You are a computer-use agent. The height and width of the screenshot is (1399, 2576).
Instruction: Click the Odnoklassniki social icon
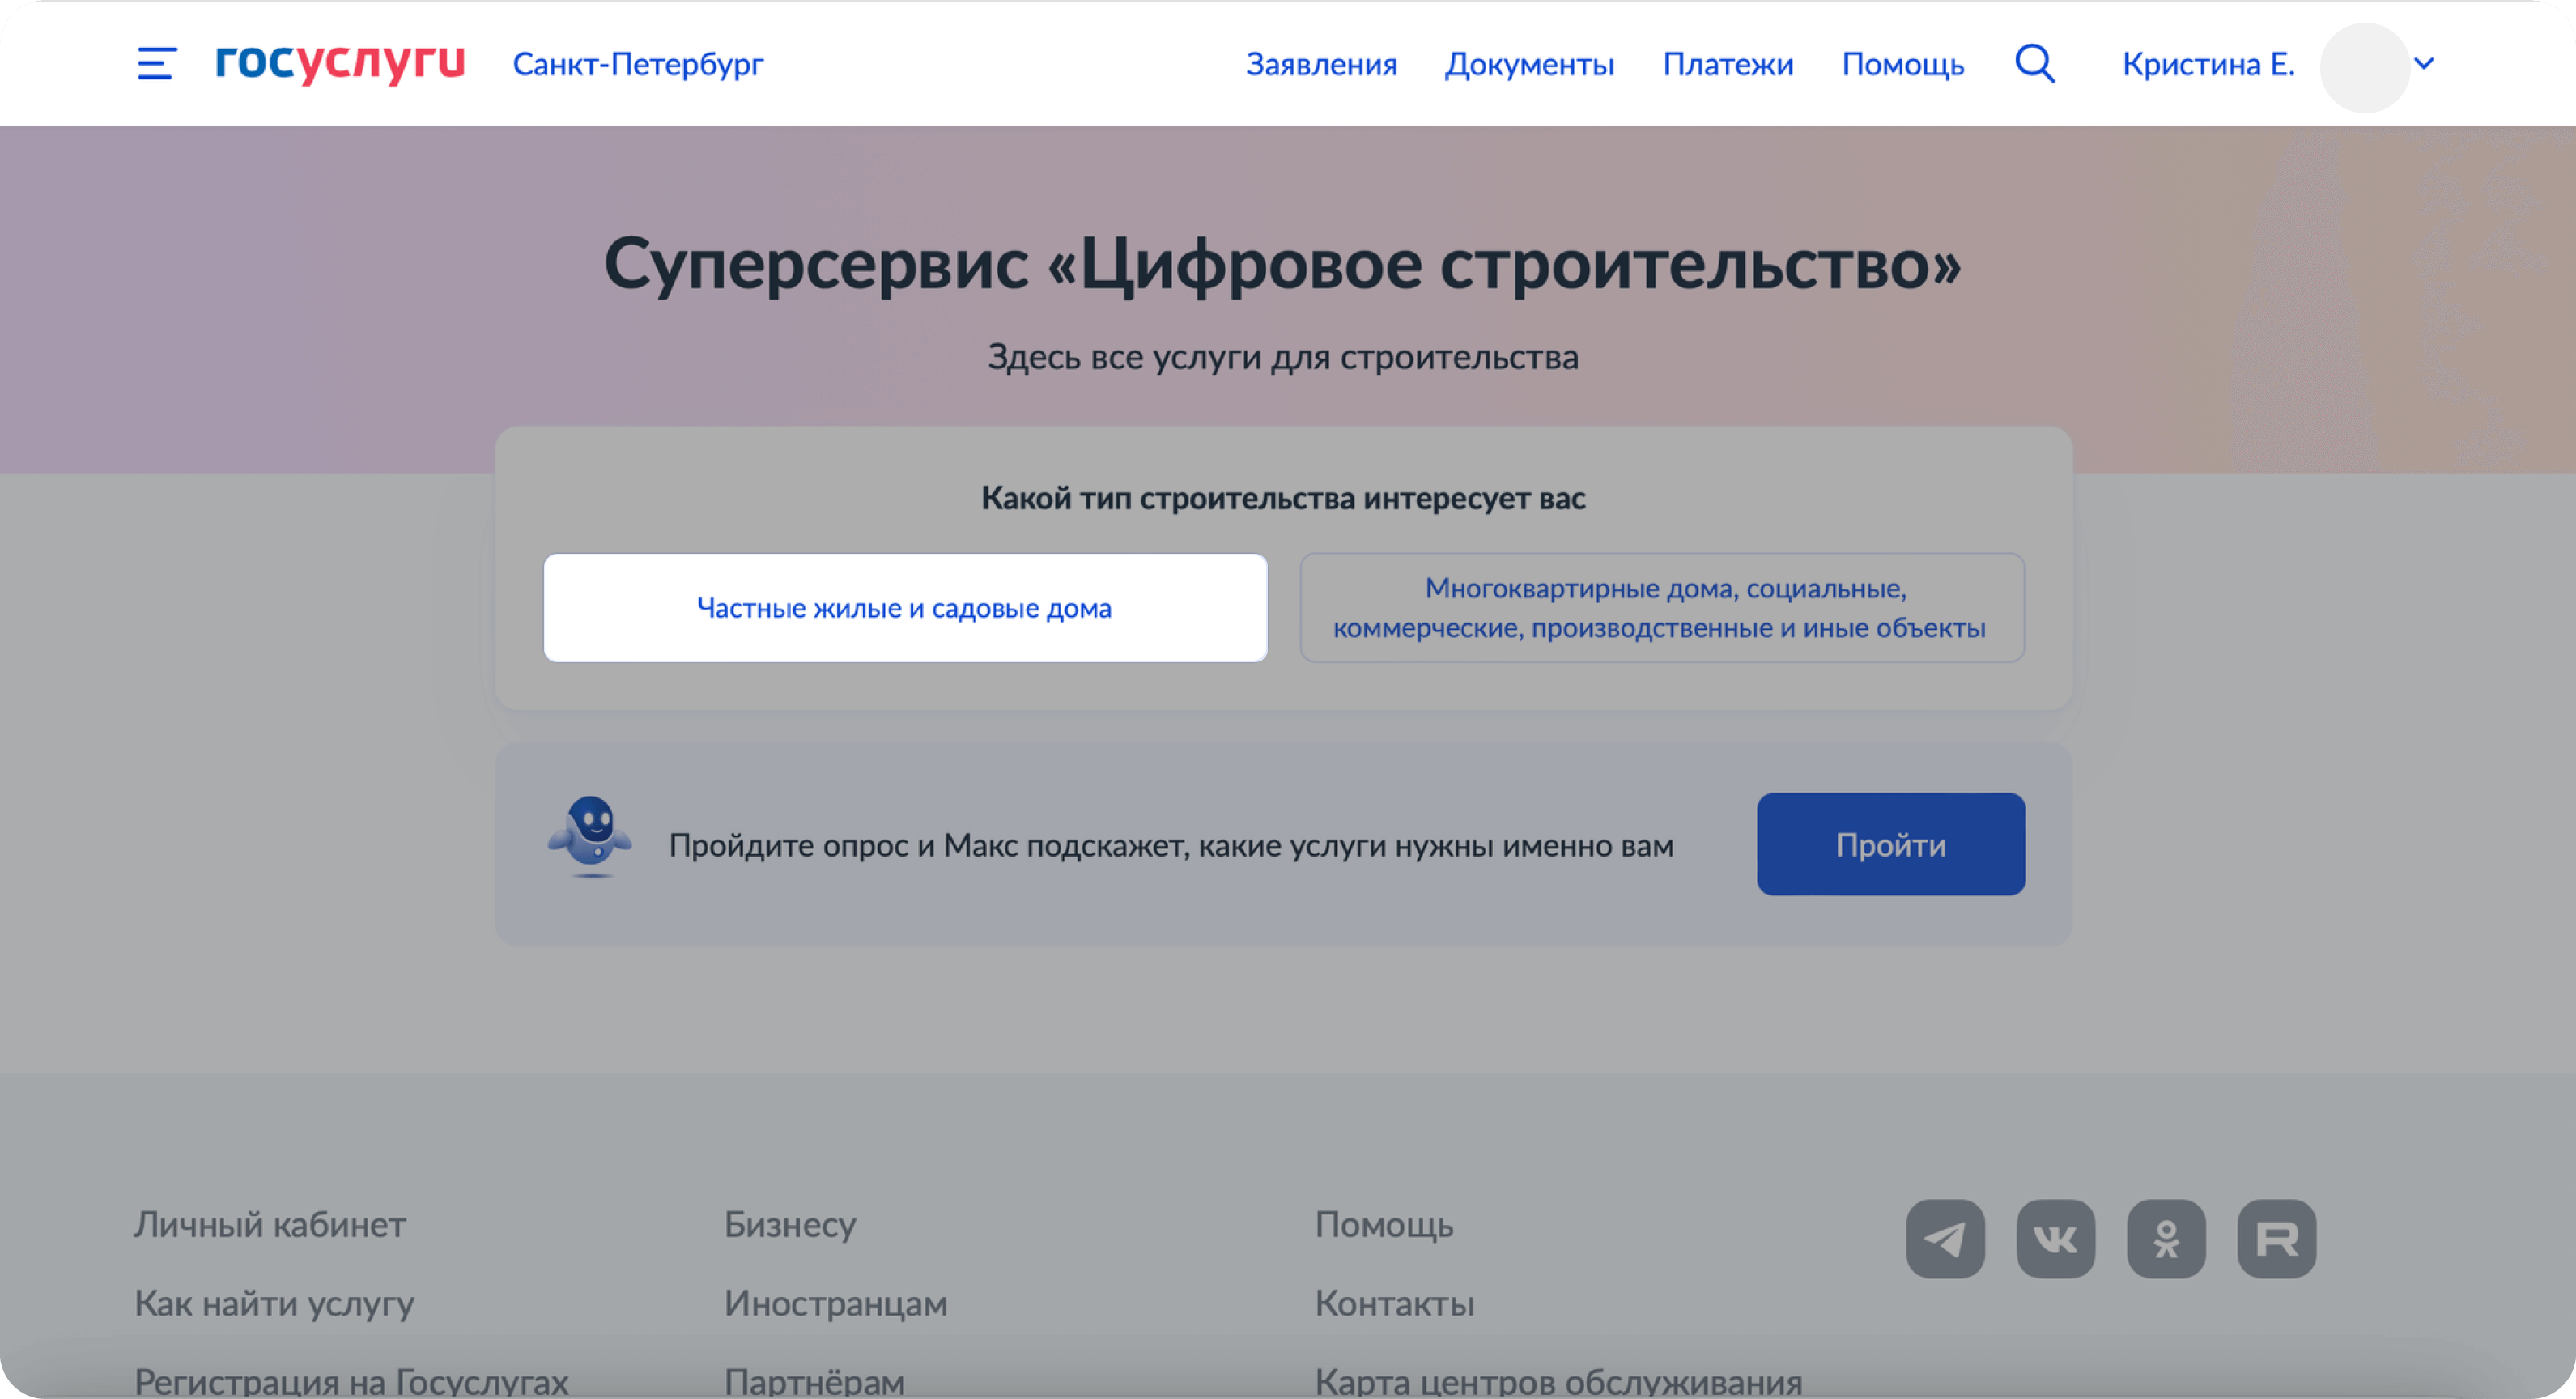tap(2166, 1239)
